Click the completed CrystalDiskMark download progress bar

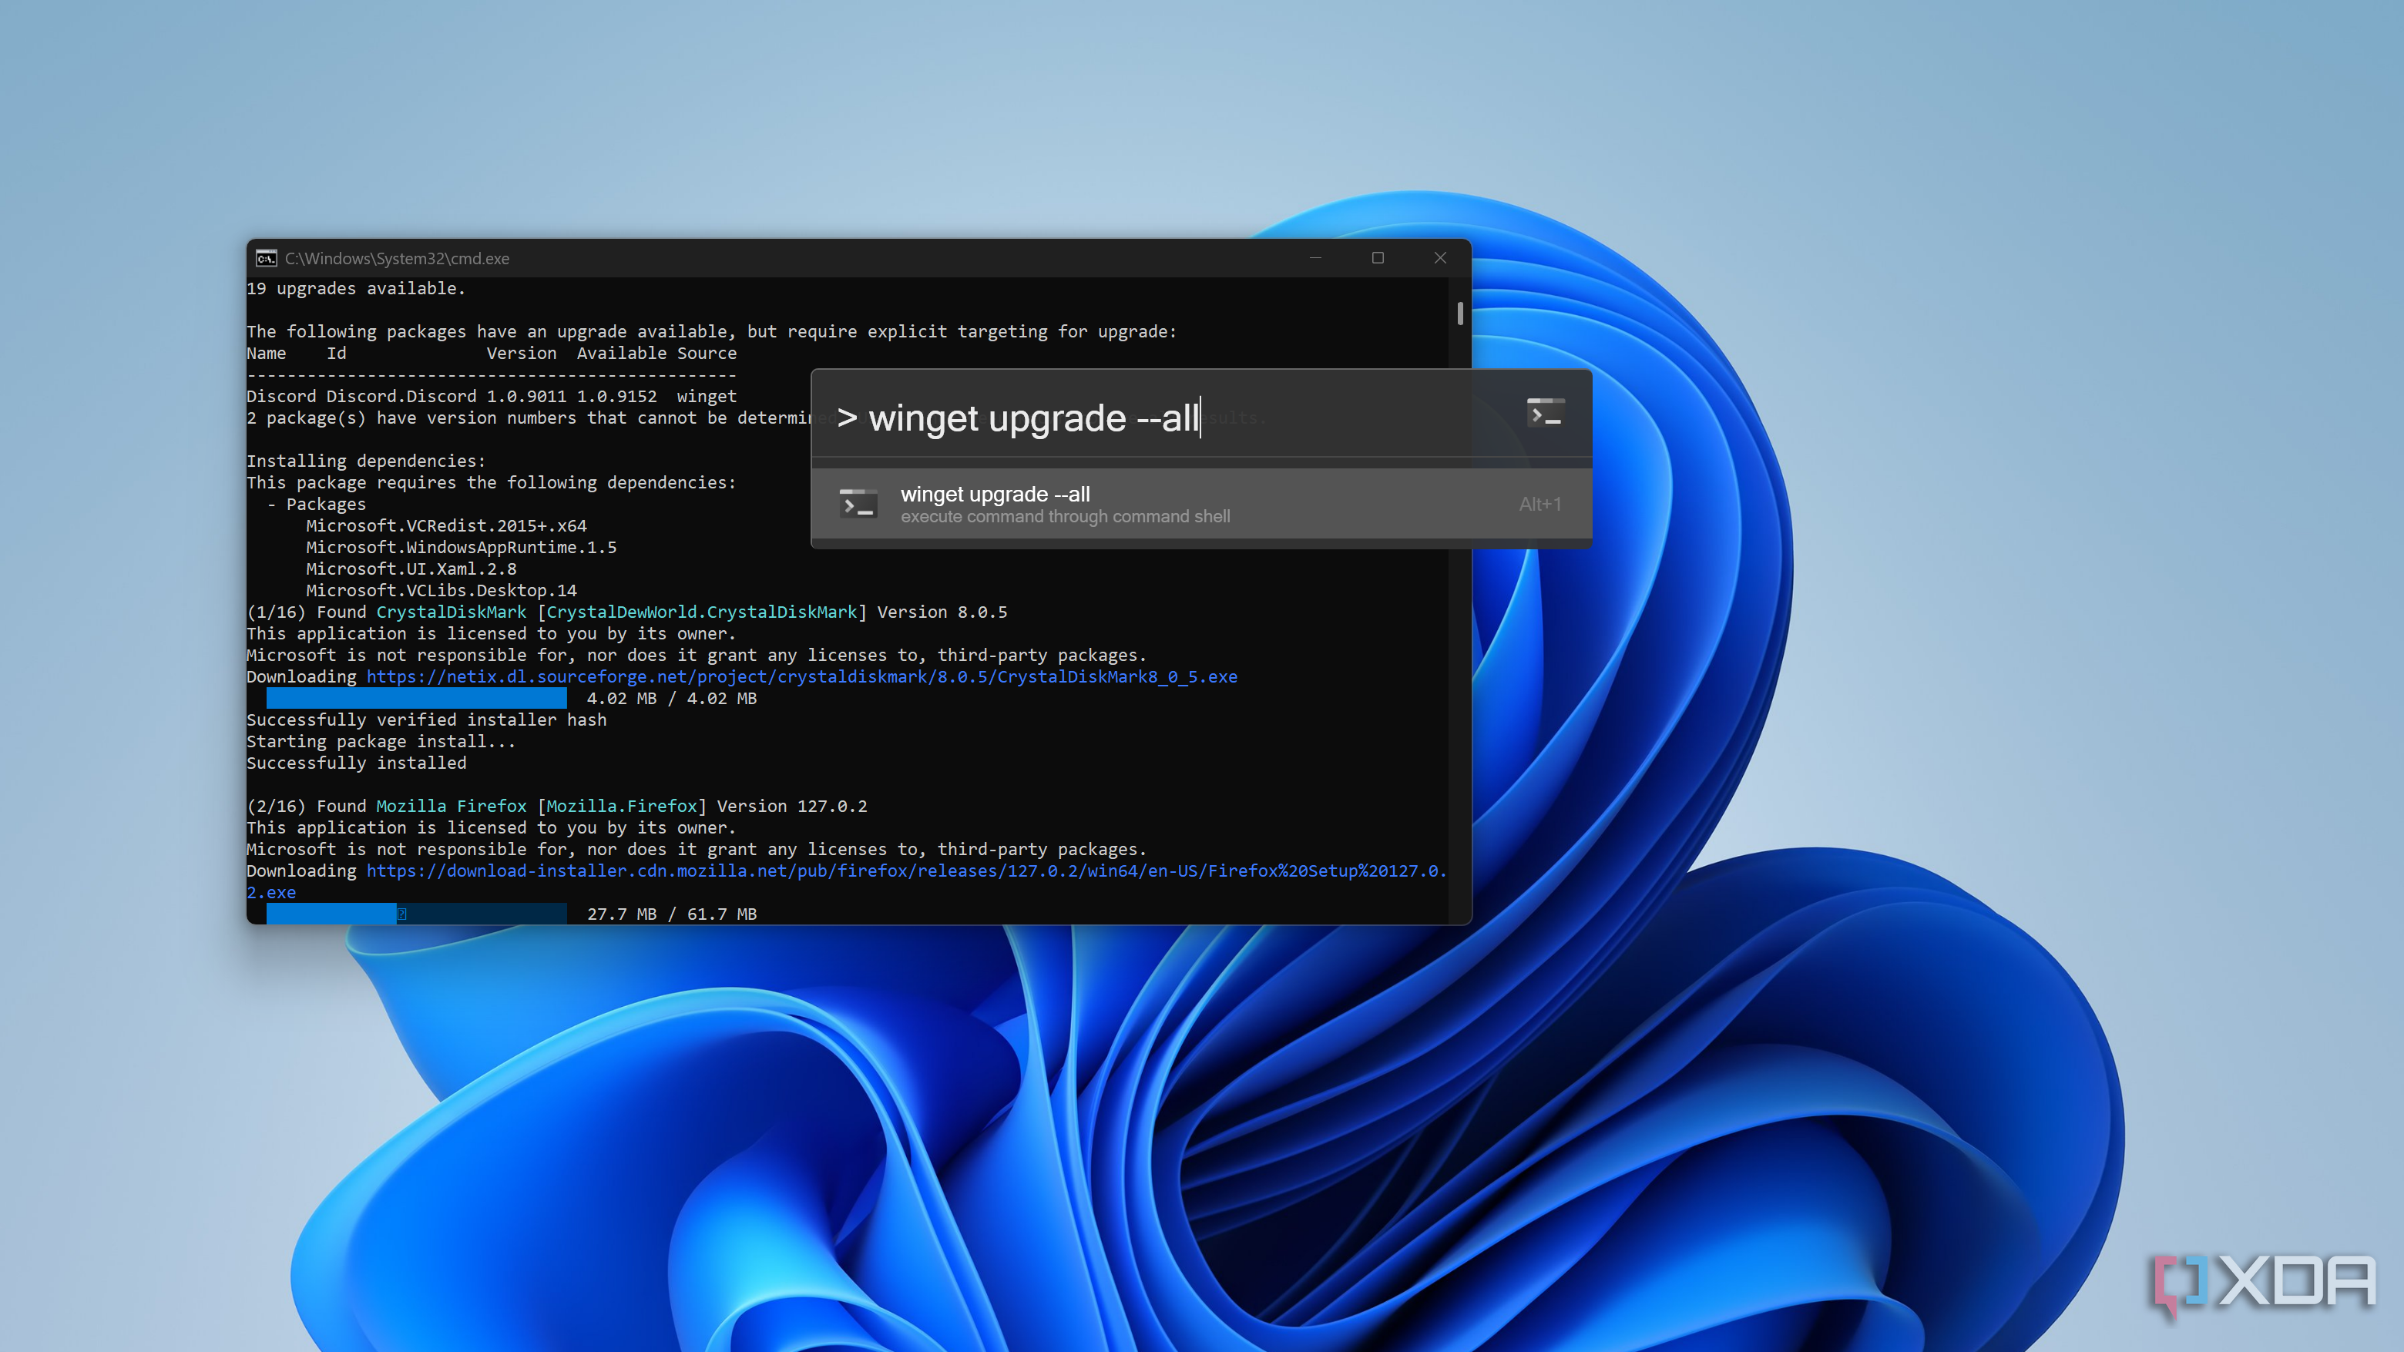(x=416, y=698)
